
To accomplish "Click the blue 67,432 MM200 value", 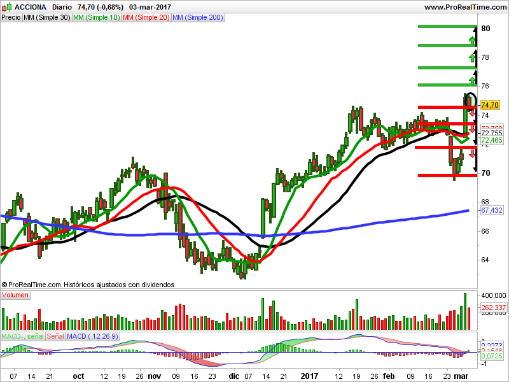I will pyautogui.click(x=491, y=210).
